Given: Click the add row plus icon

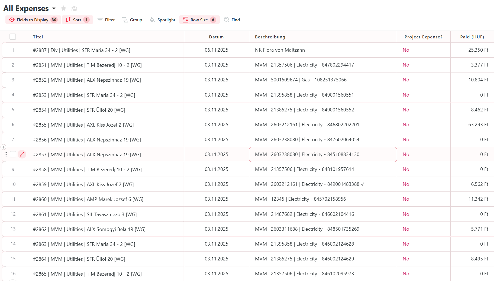Looking at the screenshot, I should pos(3,147).
